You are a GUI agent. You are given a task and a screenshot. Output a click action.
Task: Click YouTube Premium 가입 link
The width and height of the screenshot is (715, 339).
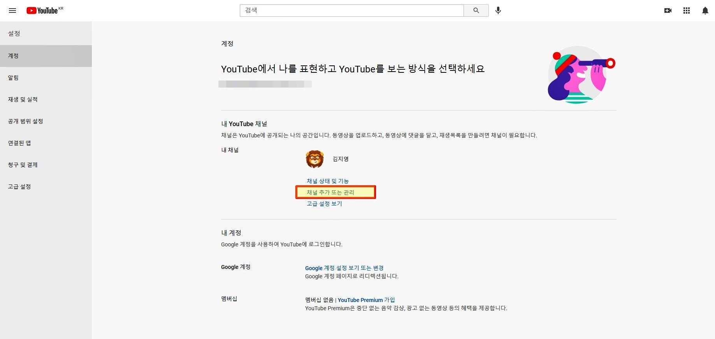click(366, 300)
